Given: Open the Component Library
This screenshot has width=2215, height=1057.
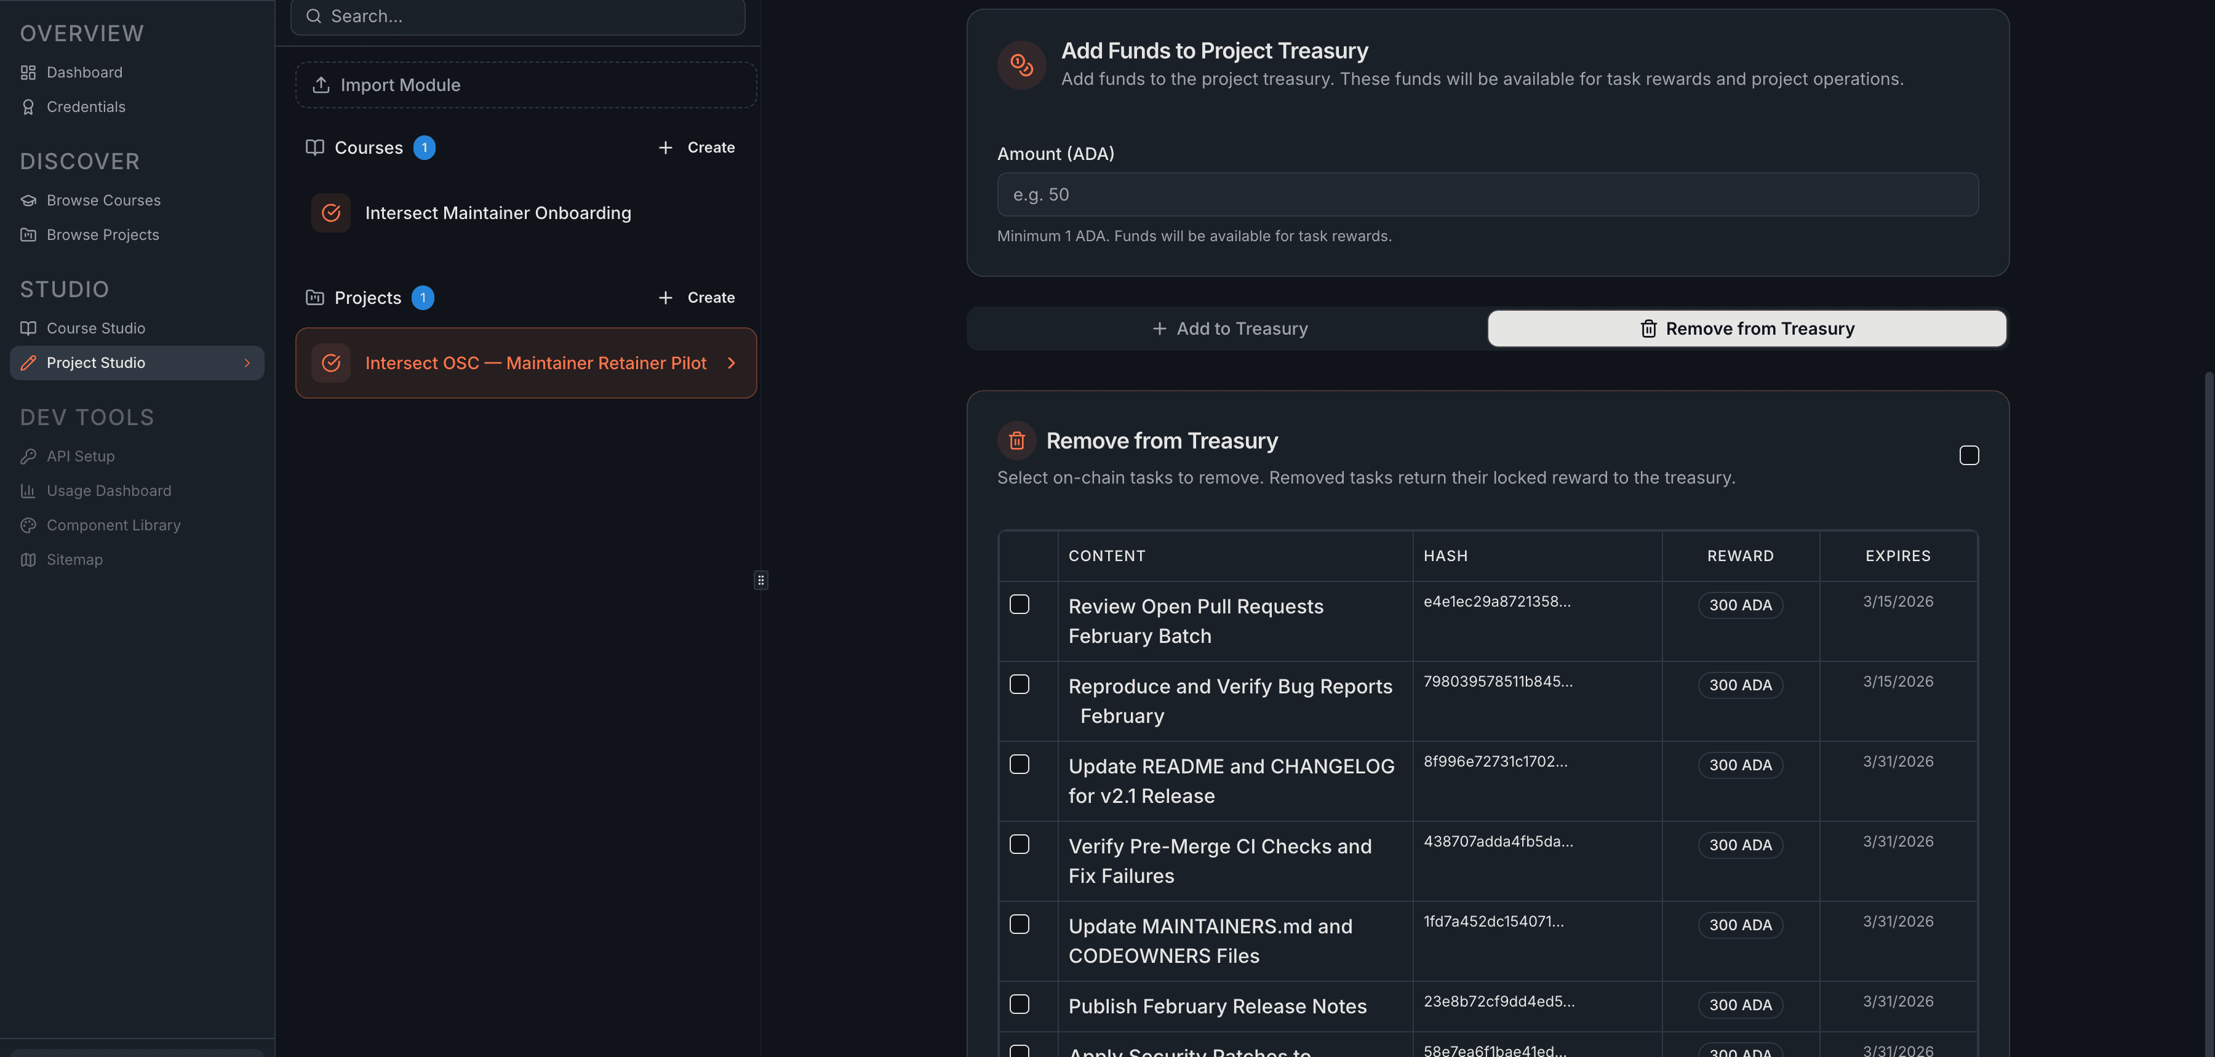Looking at the screenshot, I should pos(113,525).
